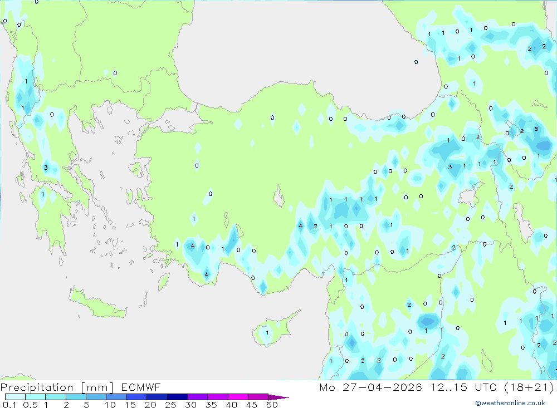The image size is (557, 408).
Task: Click the '1' value on Cyprus island
Action: [267, 333]
